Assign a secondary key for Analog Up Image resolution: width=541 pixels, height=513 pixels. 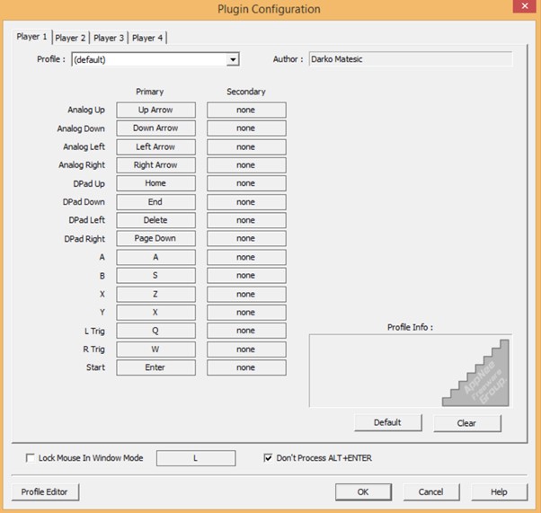coord(246,110)
